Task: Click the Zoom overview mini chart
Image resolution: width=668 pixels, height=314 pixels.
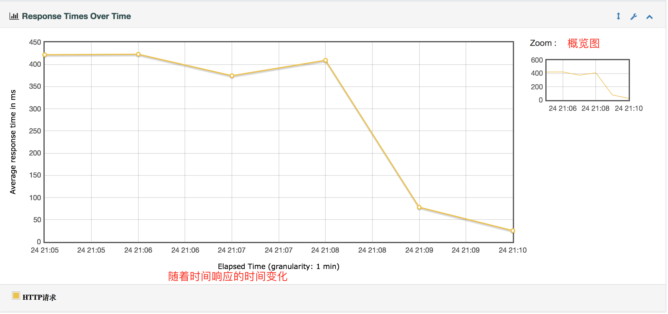Action: (x=588, y=80)
